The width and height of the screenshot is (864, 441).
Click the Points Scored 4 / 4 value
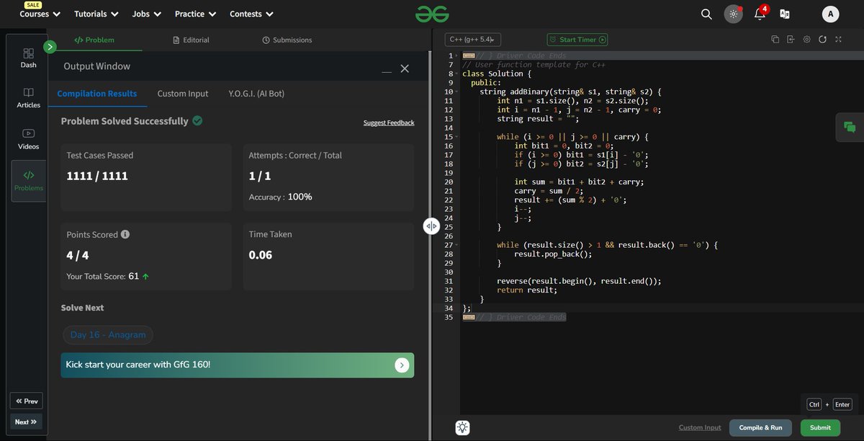(78, 255)
